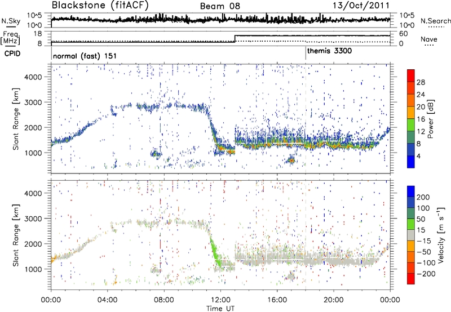
Task: Click the blue bottom segment of Power colorbar
Action: pyautogui.click(x=411, y=162)
